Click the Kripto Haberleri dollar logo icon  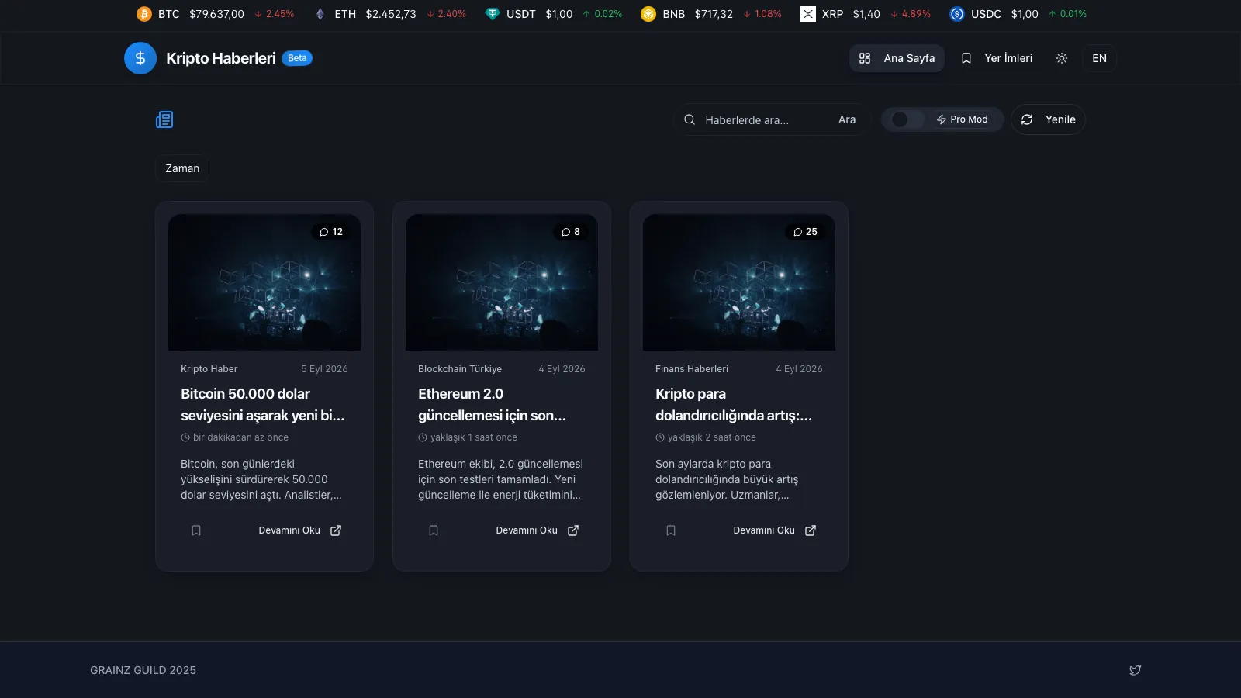click(140, 58)
